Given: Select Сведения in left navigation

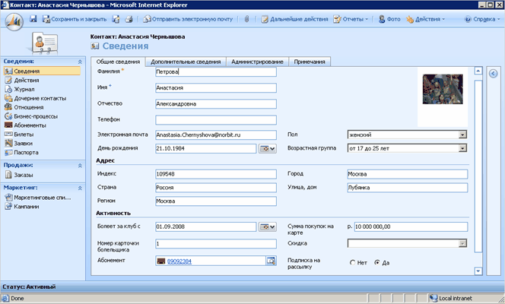Looking at the screenshot, I should click(42, 71).
